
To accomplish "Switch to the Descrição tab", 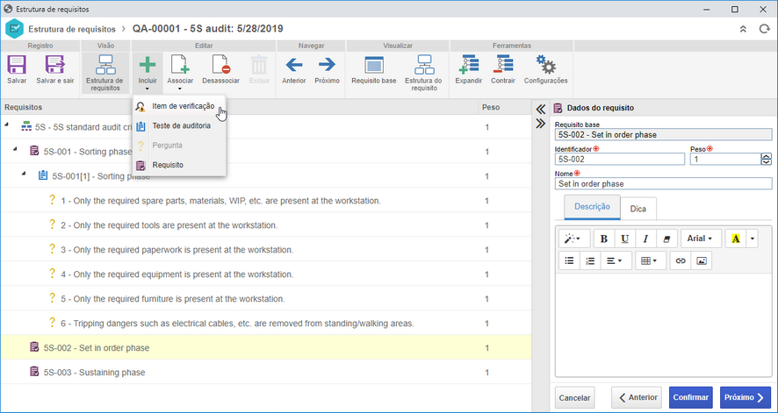I will click(x=592, y=207).
